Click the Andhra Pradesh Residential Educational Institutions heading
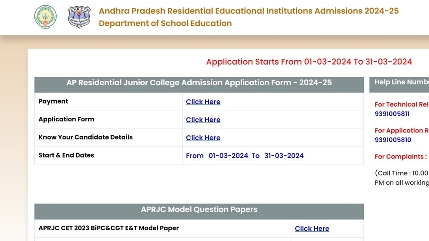The width and height of the screenshot is (429, 241). pos(249,11)
